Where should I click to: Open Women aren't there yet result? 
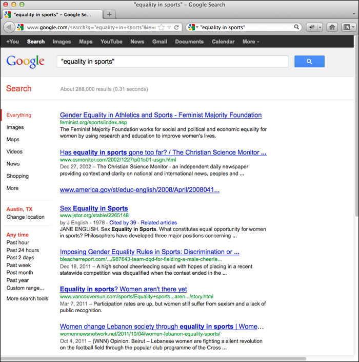click(x=124, y=289)
